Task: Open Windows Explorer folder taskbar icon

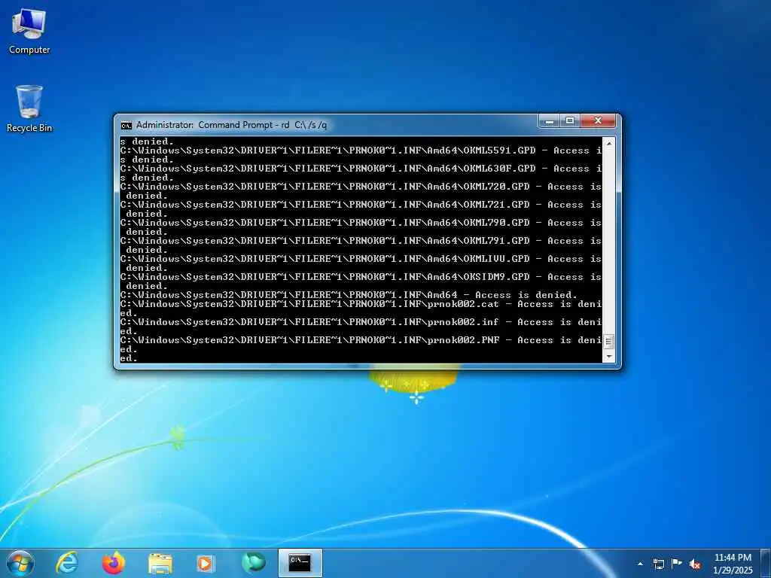Action: click(x=160, y=564)
